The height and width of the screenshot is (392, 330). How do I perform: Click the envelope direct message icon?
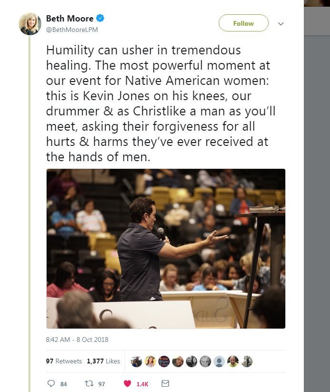[x=165, y=383]
